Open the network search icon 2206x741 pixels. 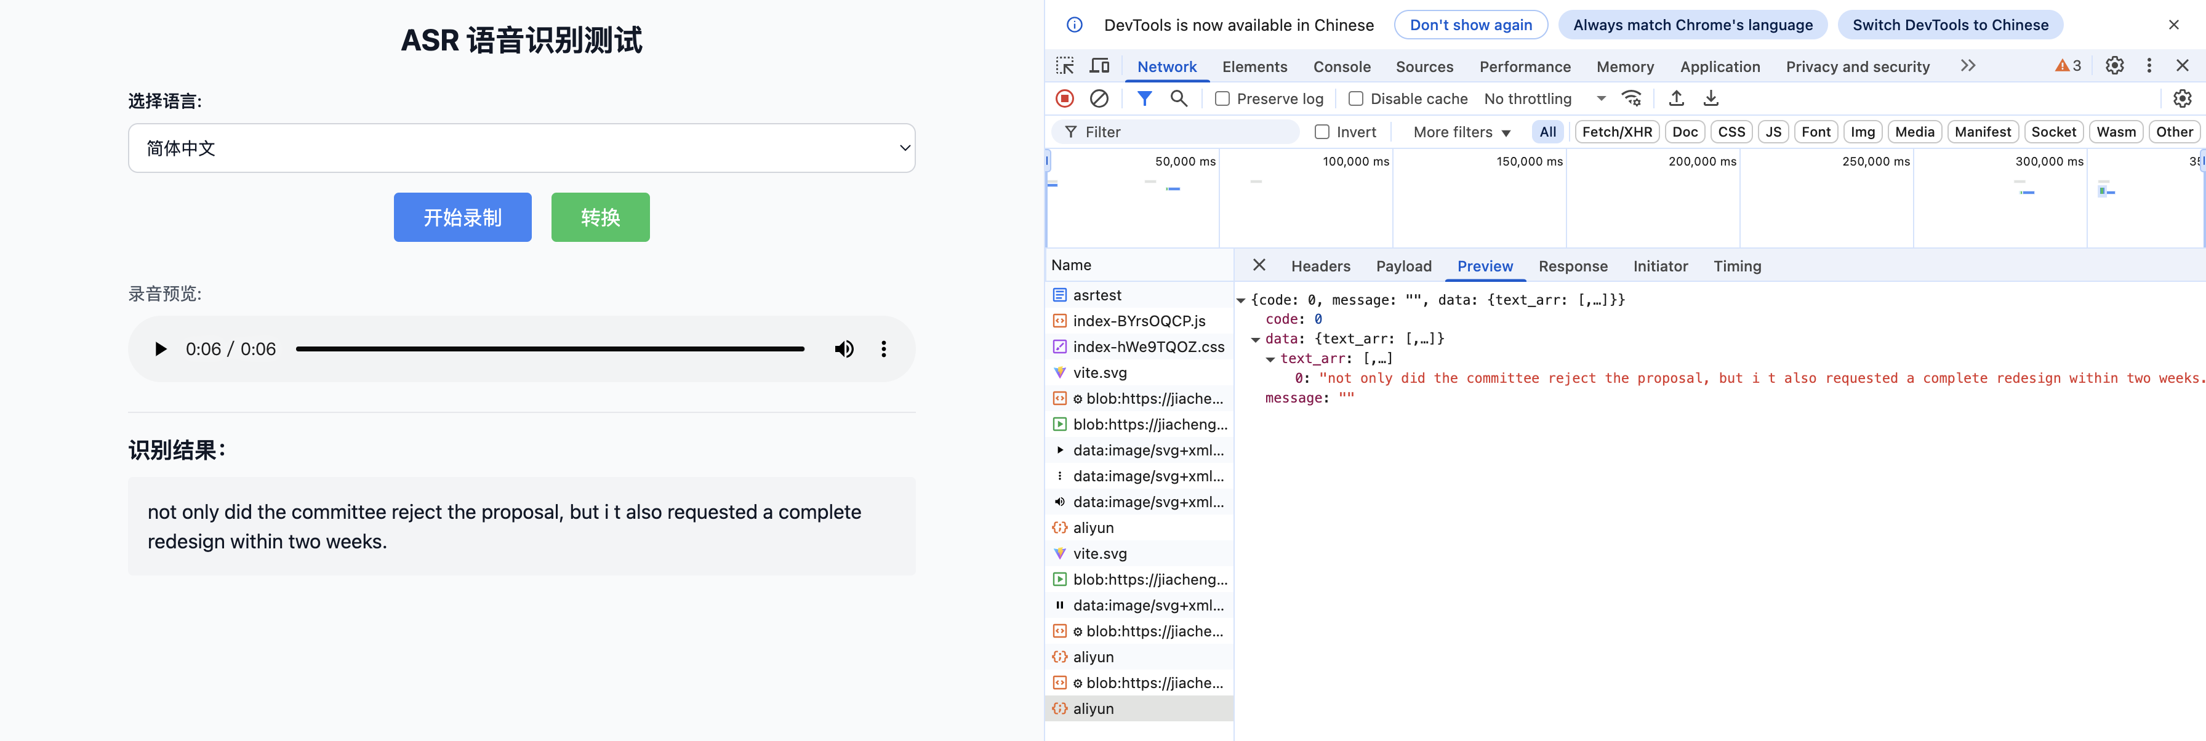click(1178, 98)
